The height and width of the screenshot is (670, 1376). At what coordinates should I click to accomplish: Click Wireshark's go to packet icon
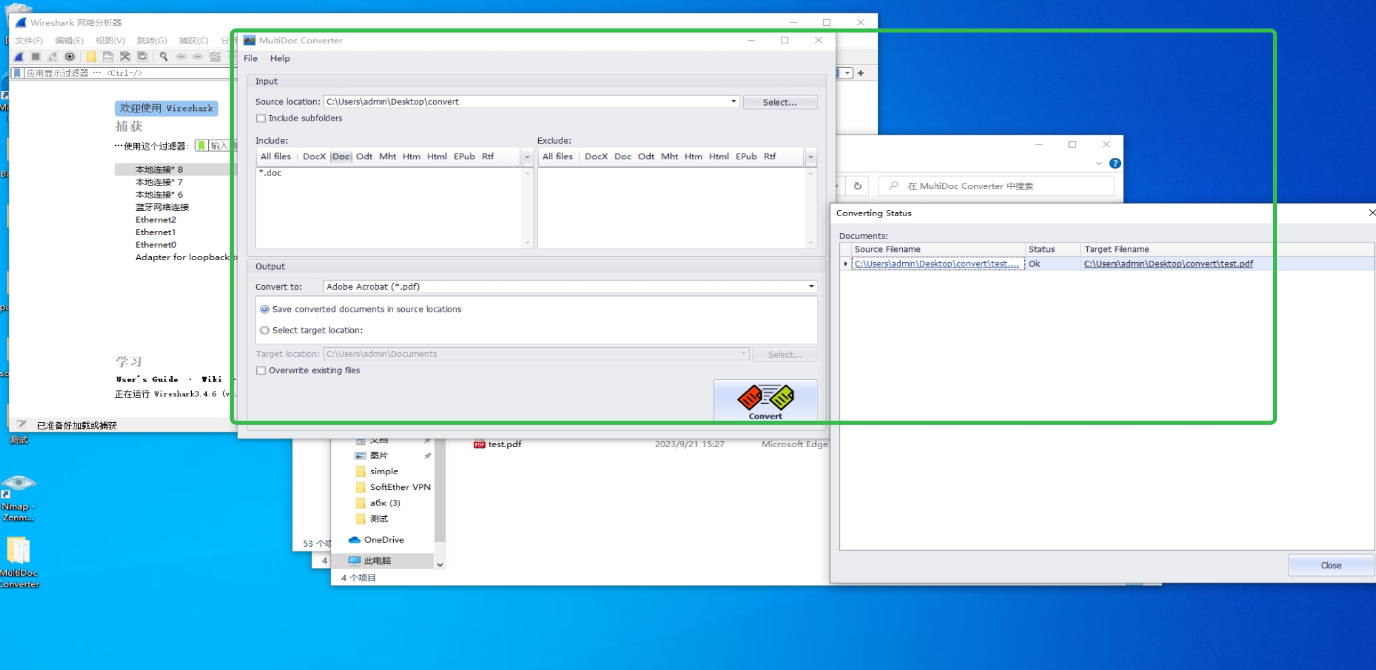(x=215, y=57)
